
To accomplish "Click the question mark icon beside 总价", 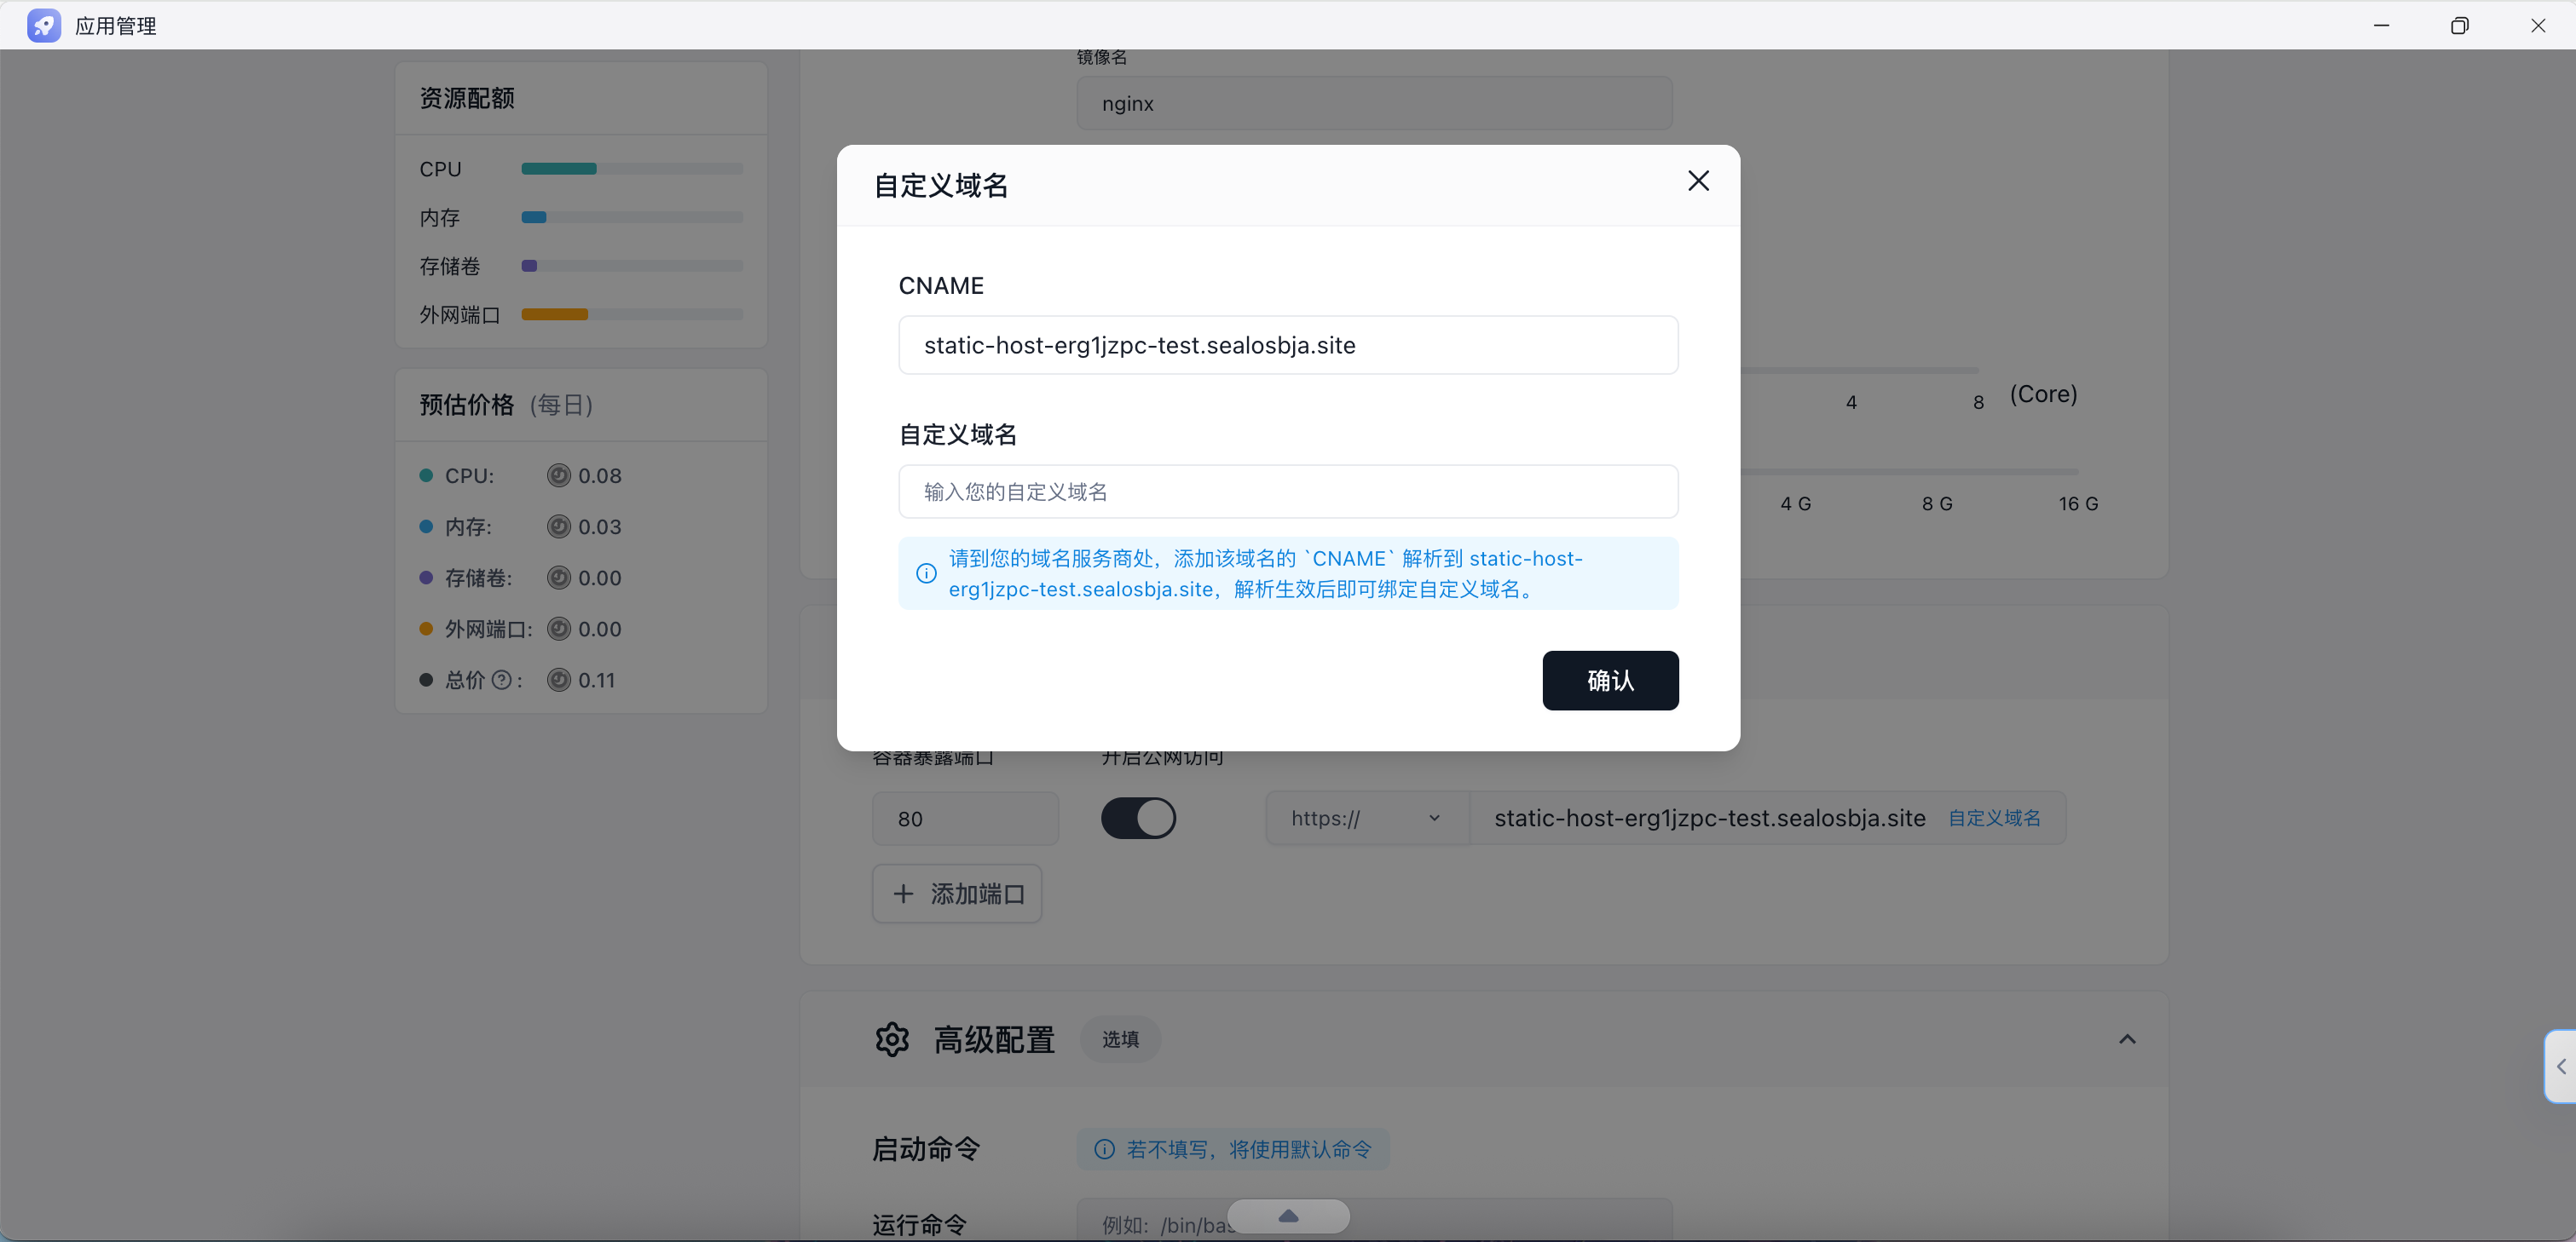I will coord(502,681).
